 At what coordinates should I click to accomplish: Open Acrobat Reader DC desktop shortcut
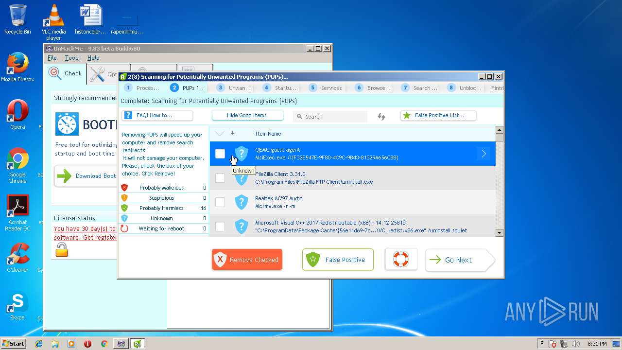[x=17, y=213]
